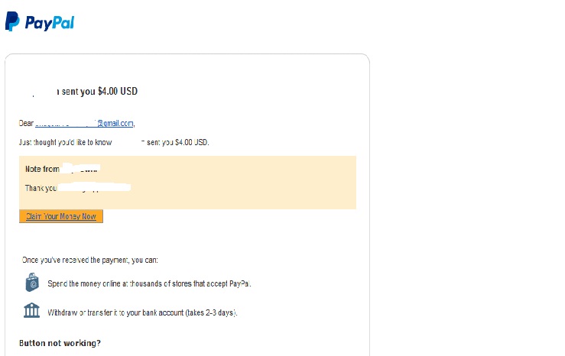Click the "Spend the money online" line
This screenshot has height=356, width=565.
[x=149, y=283]
